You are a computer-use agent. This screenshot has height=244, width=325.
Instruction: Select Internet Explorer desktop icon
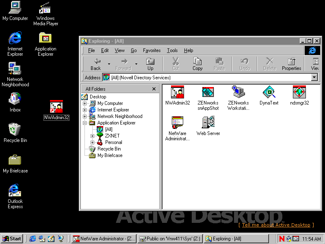pyautogui.click(x=15, y=44)
